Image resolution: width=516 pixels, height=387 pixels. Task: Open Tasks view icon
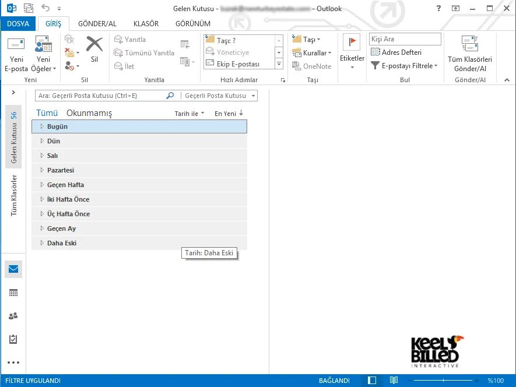(13, 339)
